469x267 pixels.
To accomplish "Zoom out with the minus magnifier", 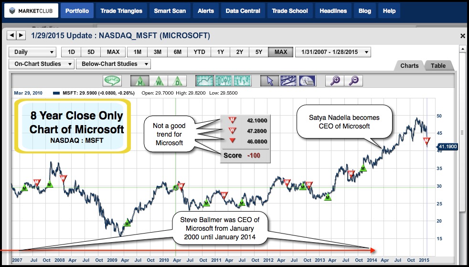I will (x=353, y=81).
